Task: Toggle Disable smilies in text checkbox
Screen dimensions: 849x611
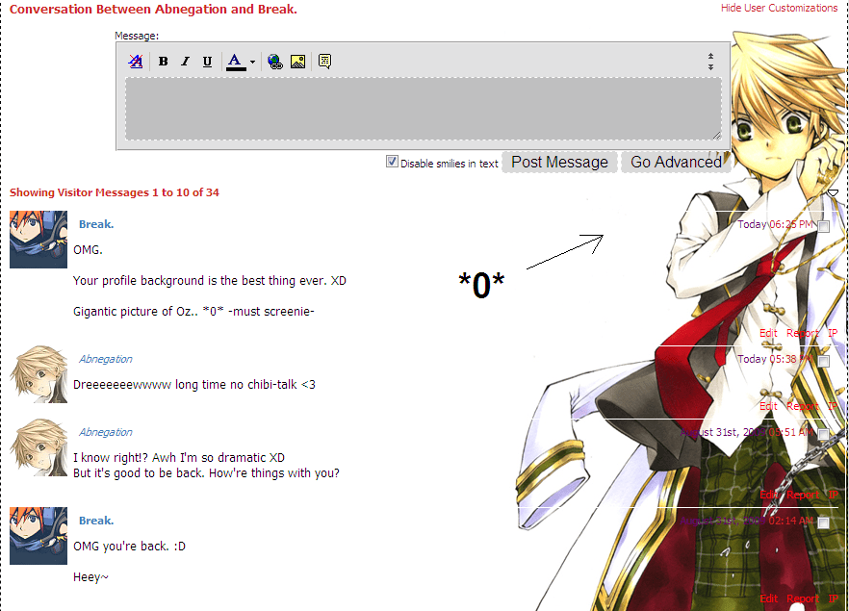Action: pos(392,162)
